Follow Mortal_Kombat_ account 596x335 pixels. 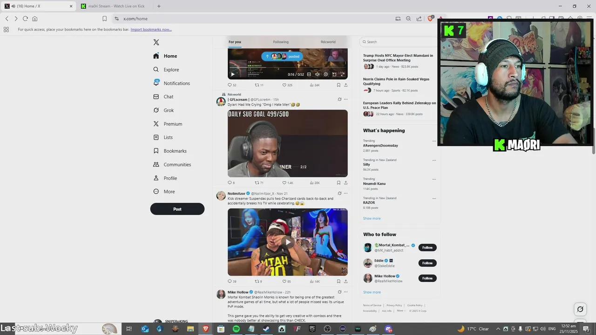[x=427, y=248]
